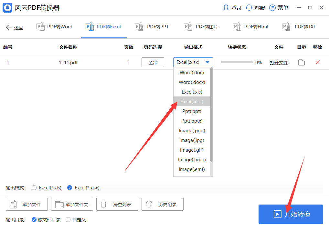Switch to PDF转TXT tab
329x231 pixels.
coord(299,27)
